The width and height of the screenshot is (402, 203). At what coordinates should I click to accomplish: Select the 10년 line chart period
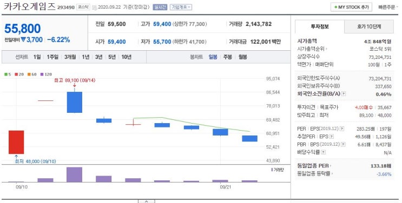[127, 57]
